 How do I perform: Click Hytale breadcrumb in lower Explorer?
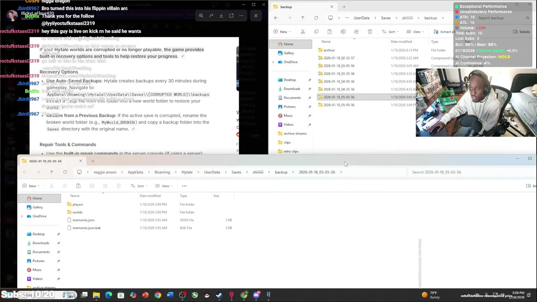187,172
